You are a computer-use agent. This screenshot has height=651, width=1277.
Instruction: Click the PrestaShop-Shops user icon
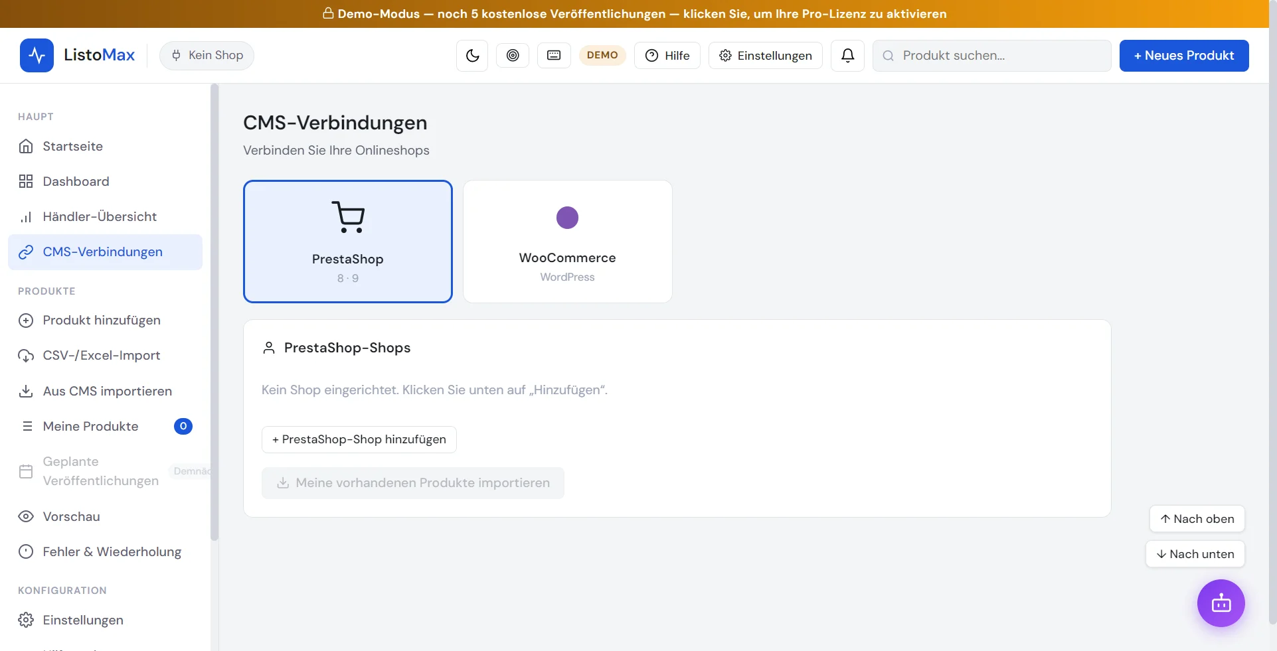pyautogui.click(x=269, y=348)
